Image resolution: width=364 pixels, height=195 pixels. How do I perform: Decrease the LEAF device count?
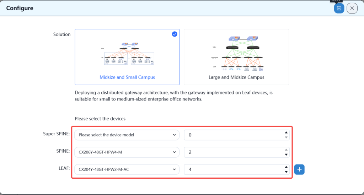point(286,172)
